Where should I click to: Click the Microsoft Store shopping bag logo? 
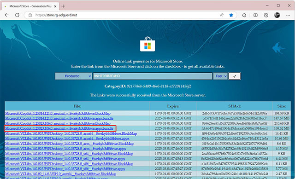point(147,44)
